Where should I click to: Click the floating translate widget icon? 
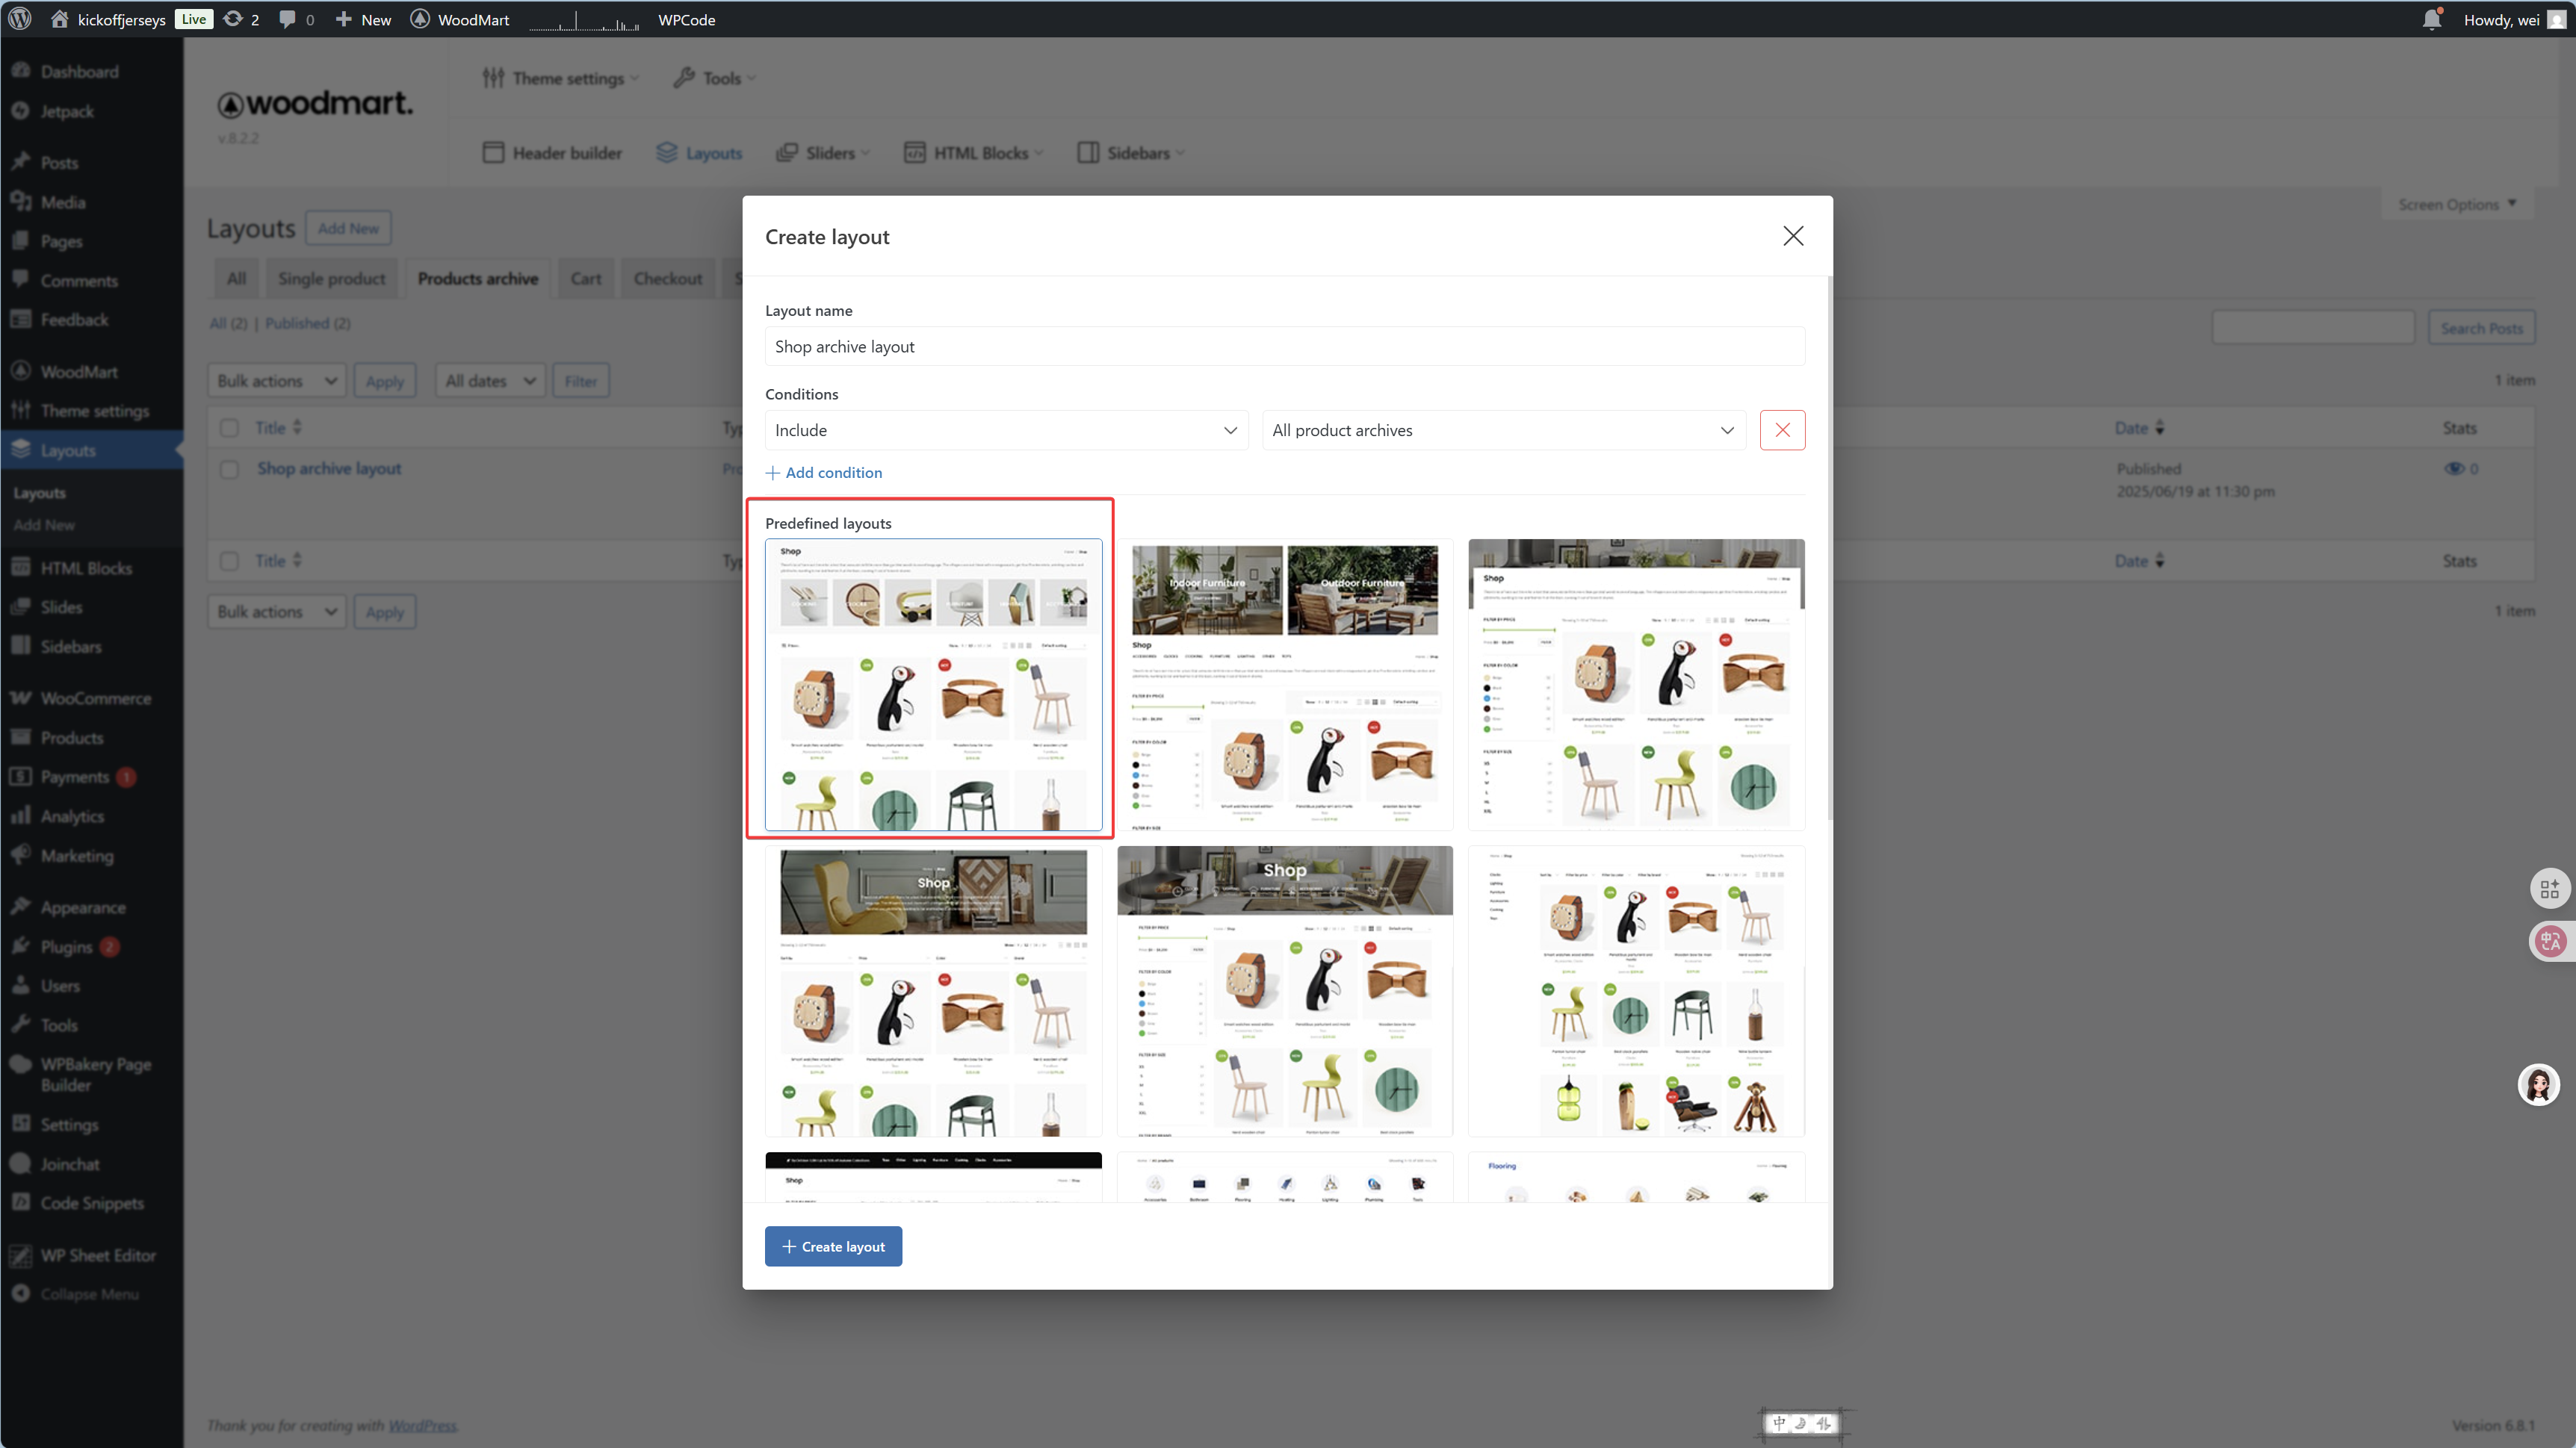2550,940
